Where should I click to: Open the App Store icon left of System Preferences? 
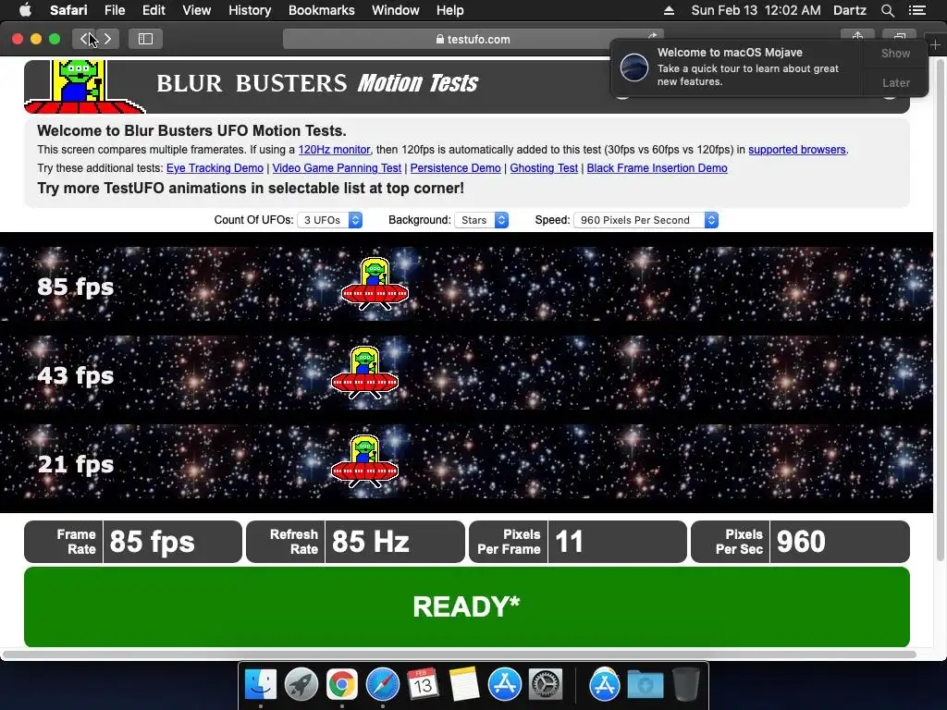(x=504, y=685)
